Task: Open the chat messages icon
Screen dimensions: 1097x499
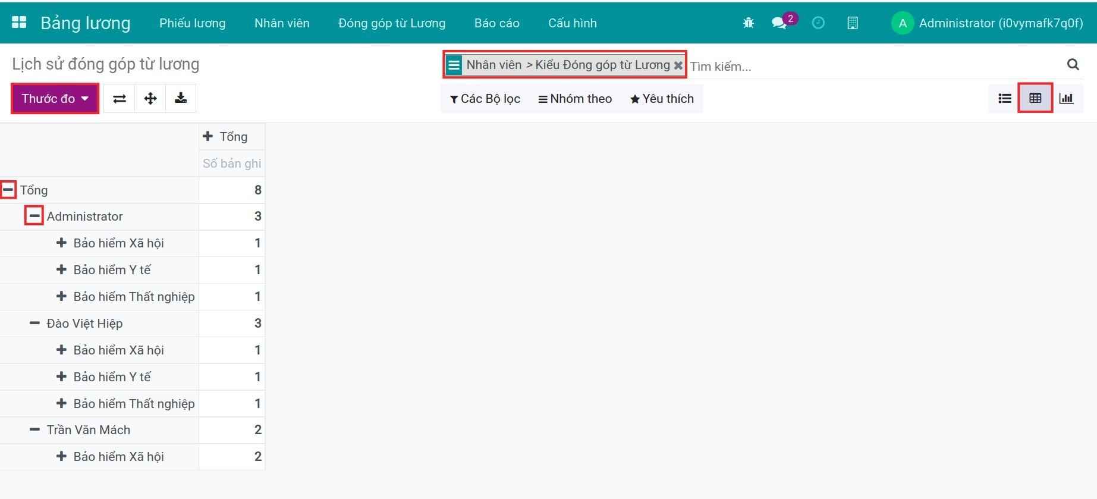Action: 778,23
